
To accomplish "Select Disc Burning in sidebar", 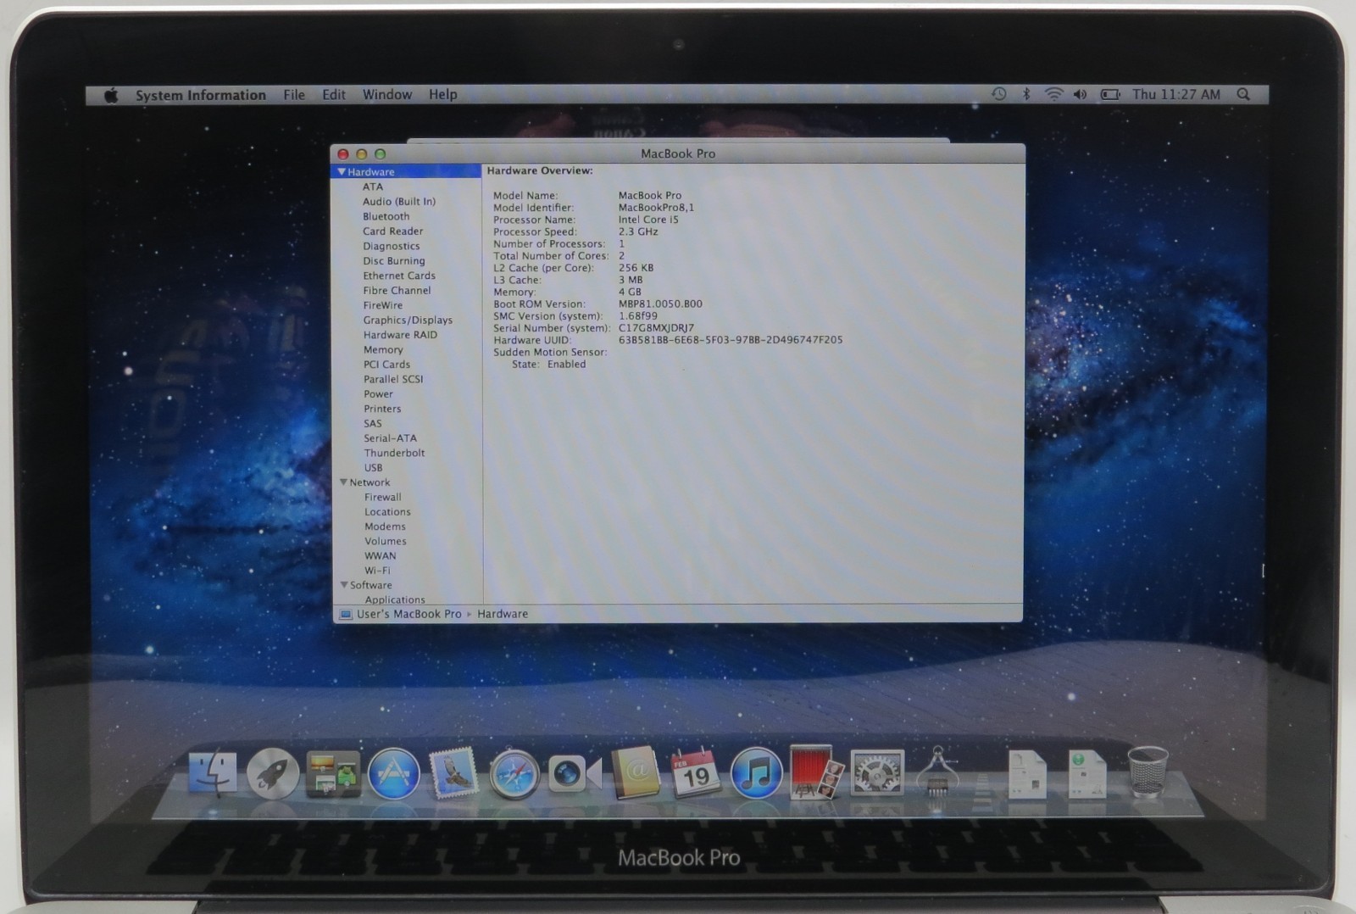I will (394, 260).
